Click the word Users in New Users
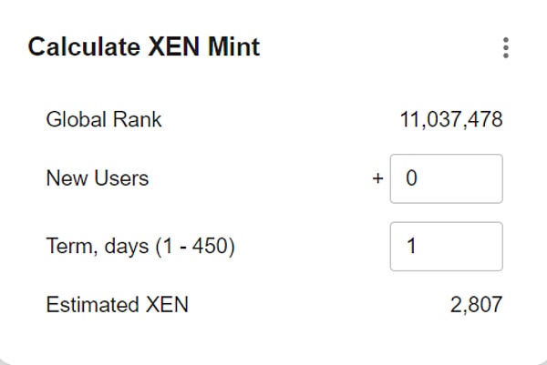 pyautogui.click(x=122, y=178)
